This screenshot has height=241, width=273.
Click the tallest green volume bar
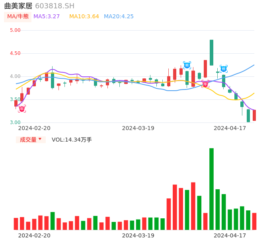(x=211, y=189)
